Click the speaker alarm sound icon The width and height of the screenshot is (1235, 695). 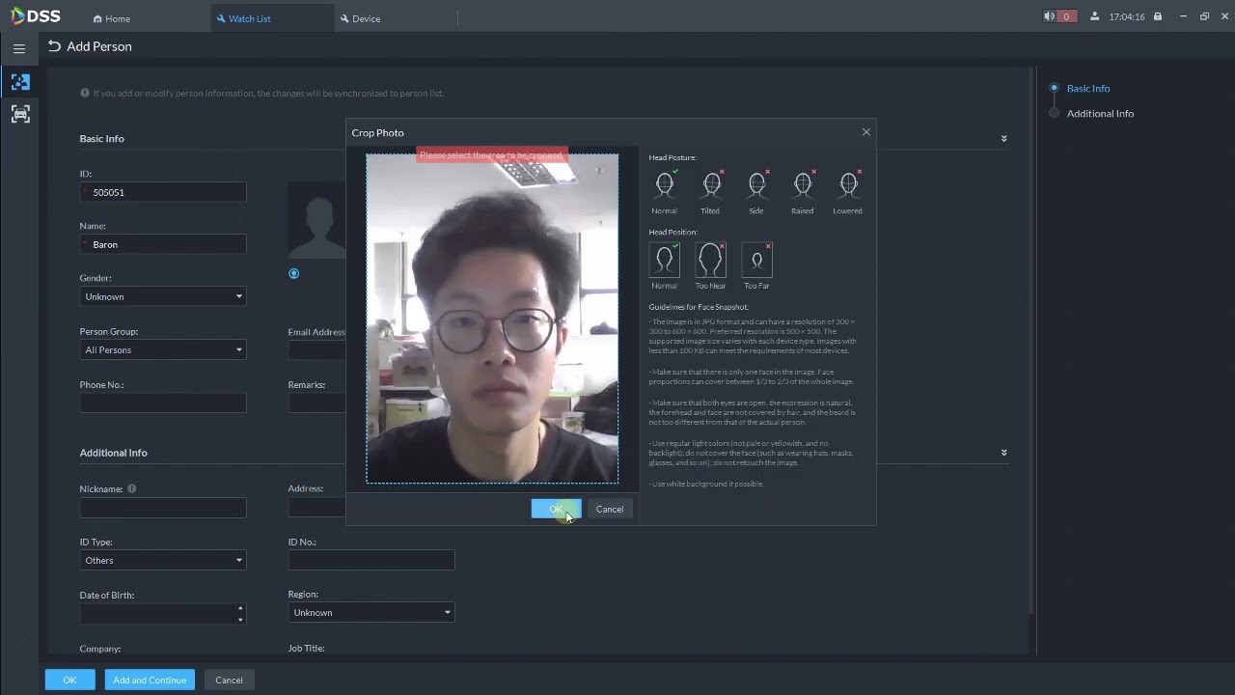[x=1049, y=16]
